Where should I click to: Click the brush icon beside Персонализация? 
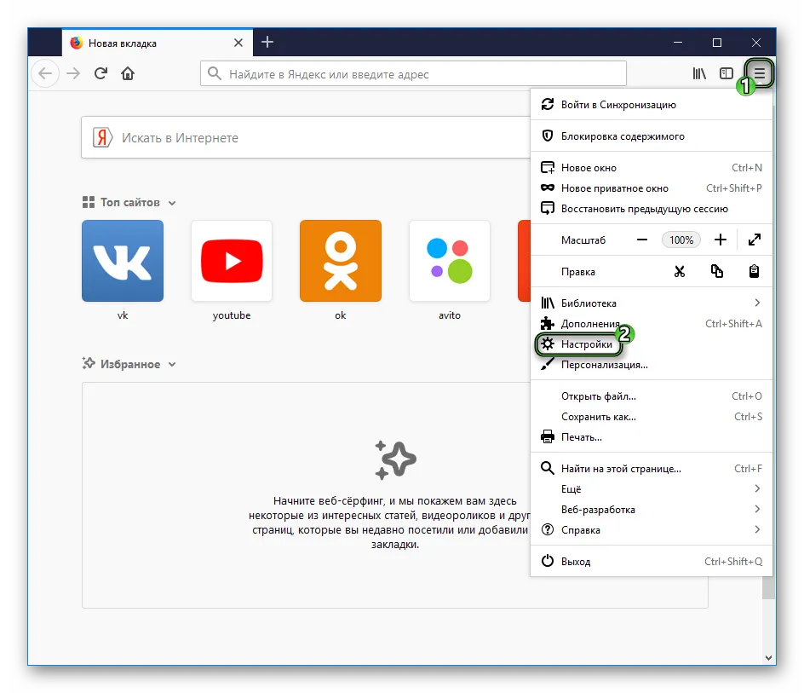tap(548, 364)
